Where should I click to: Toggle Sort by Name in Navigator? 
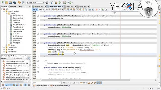[25, 85]
